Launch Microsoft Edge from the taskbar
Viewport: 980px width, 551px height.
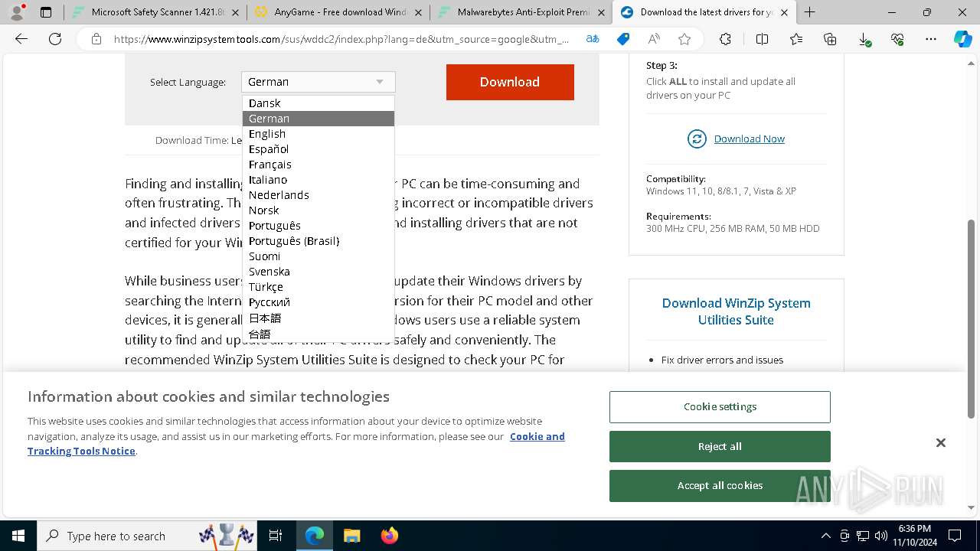coord(315,536)
